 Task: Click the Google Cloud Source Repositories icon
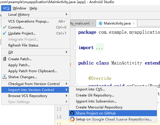[x=72, y=119]
